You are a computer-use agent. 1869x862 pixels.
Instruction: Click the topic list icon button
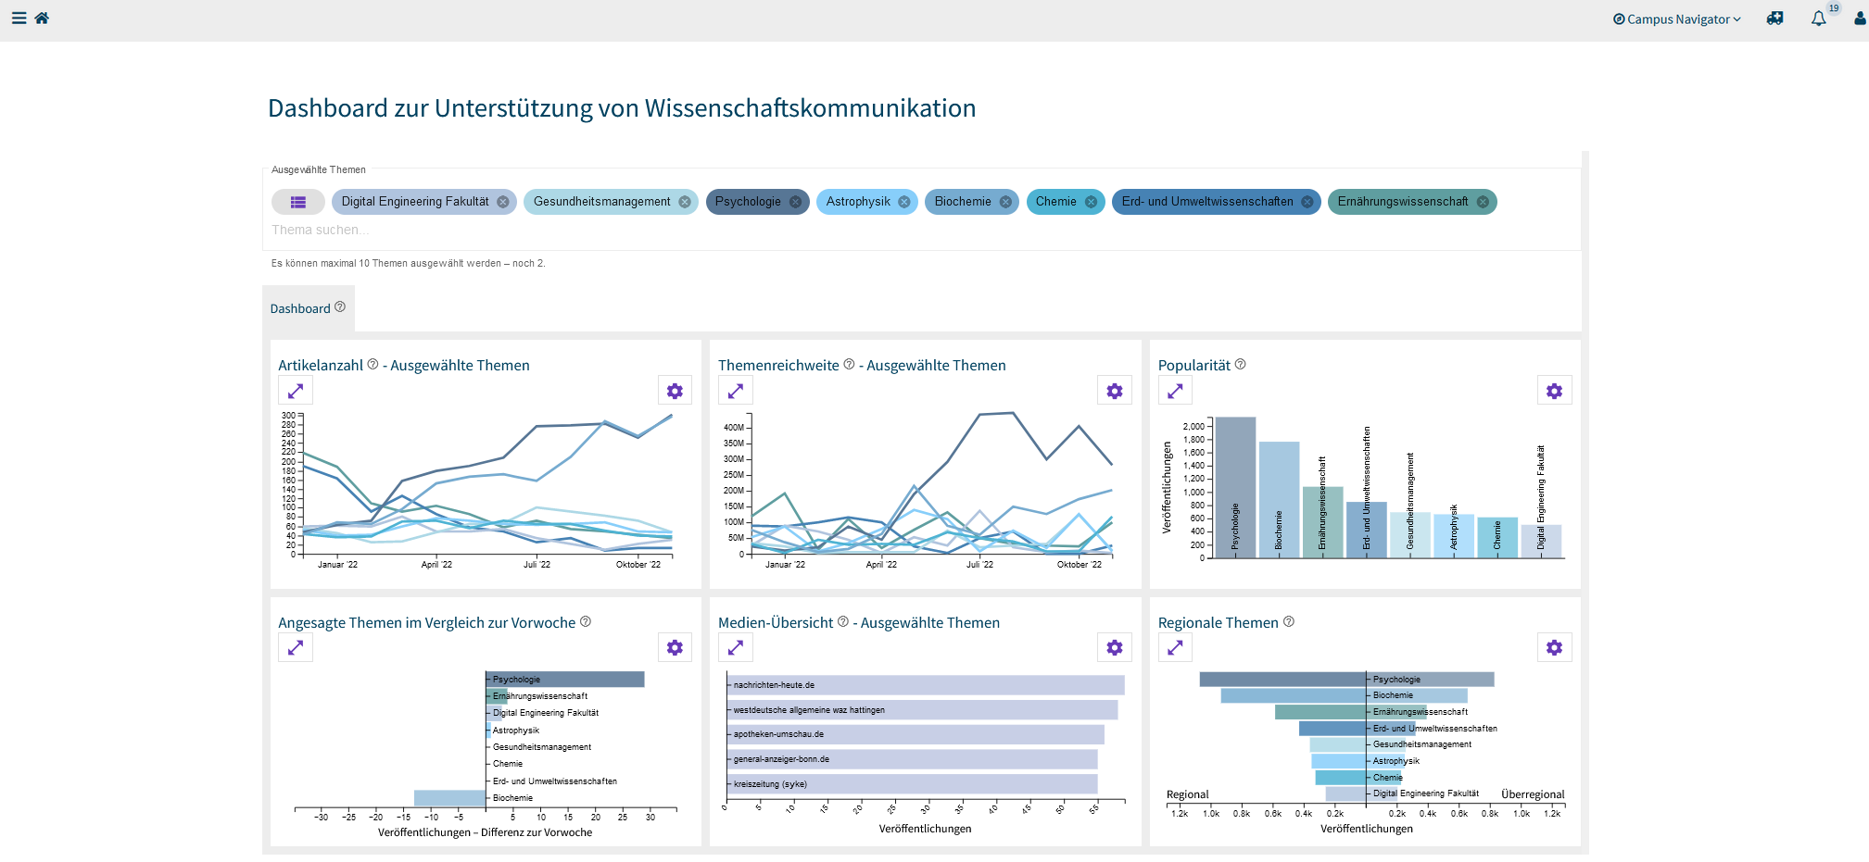tap(297, 202)
